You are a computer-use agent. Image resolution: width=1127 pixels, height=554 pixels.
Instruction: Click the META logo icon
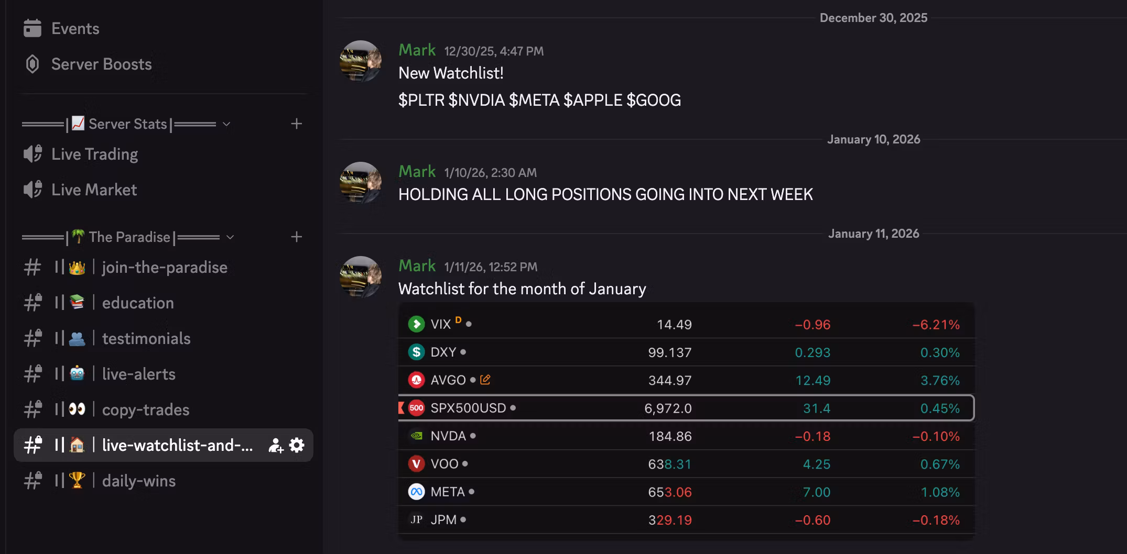[x=416, y=492]
